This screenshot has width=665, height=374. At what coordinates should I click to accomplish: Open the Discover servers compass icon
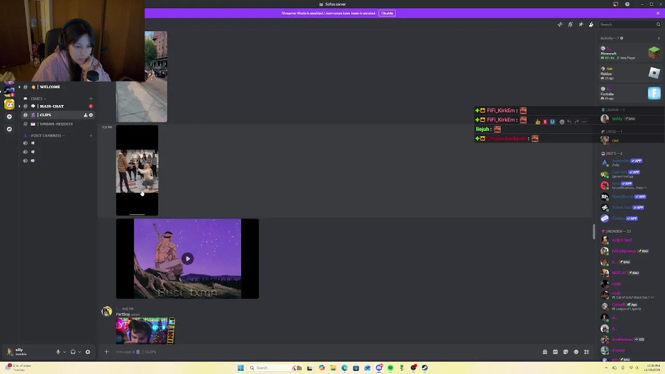tap(9, 129)
